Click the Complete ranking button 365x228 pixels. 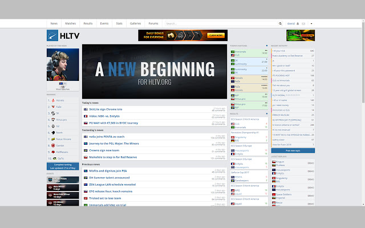(x=63, y=166)
